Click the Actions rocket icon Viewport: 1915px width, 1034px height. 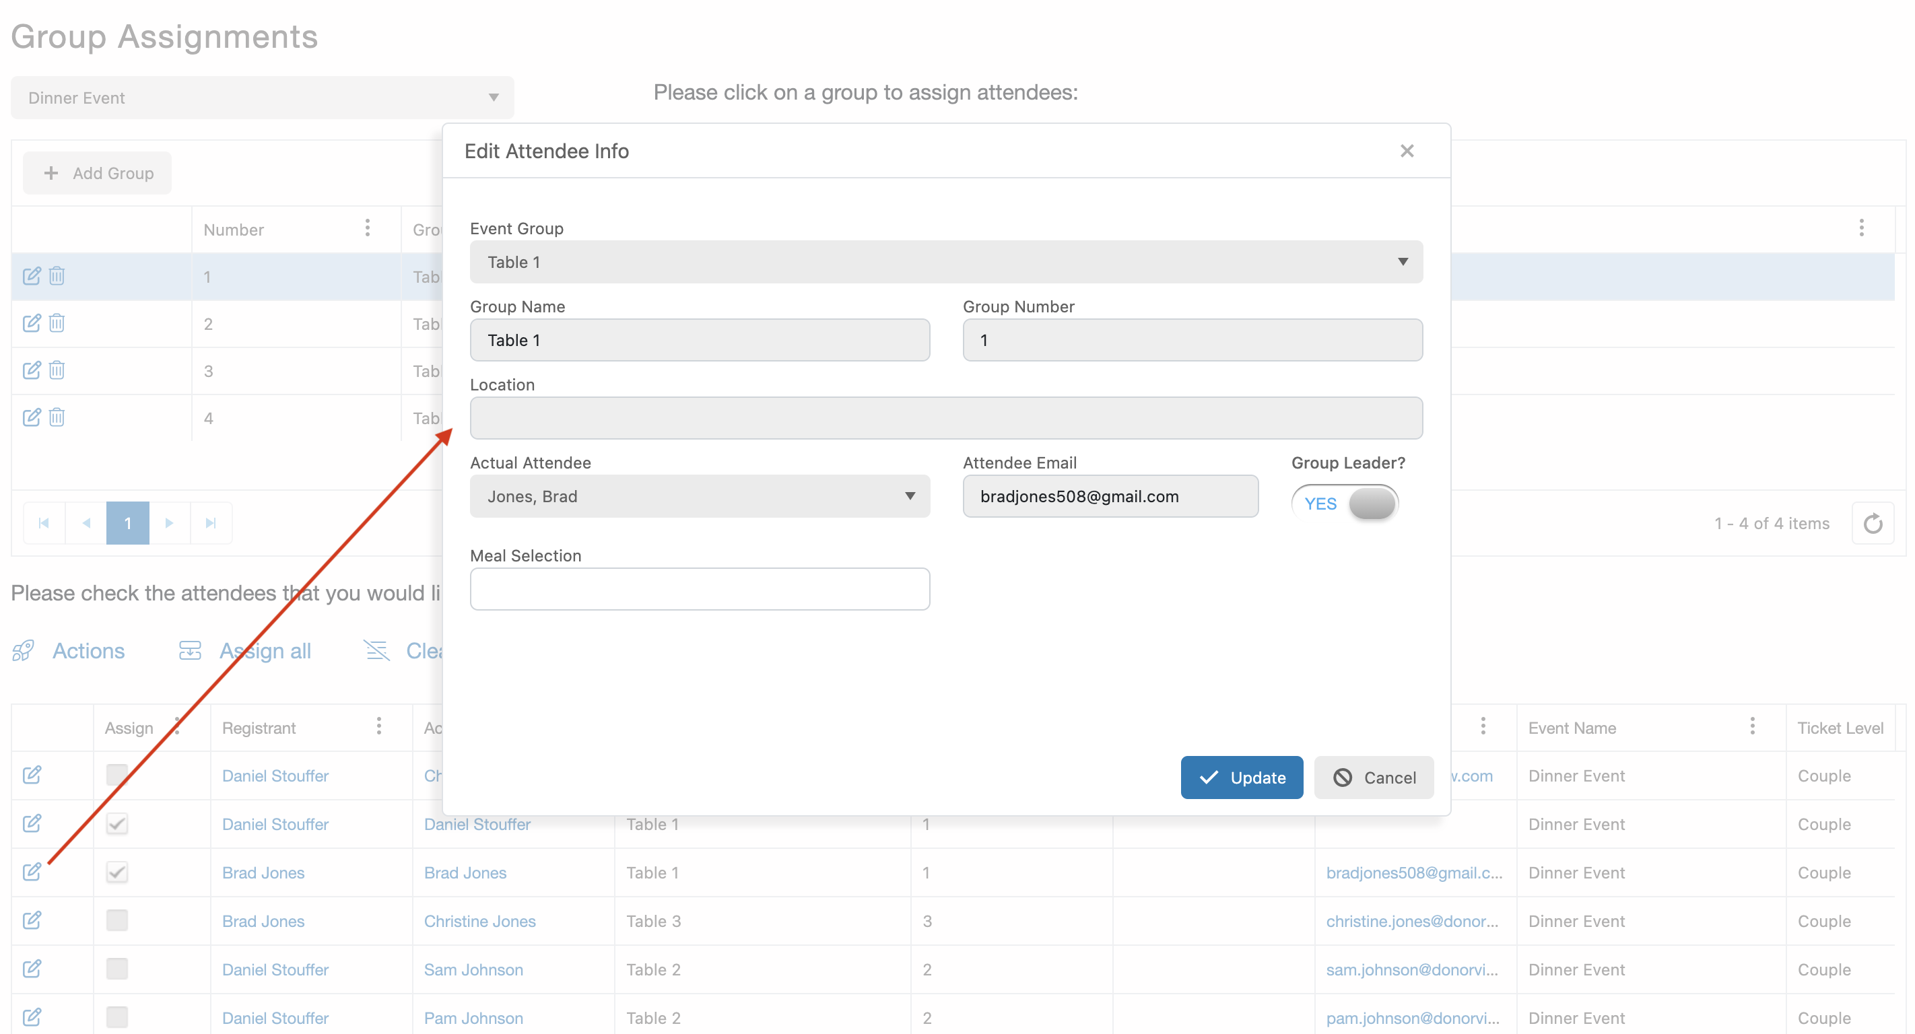(24, 650)
